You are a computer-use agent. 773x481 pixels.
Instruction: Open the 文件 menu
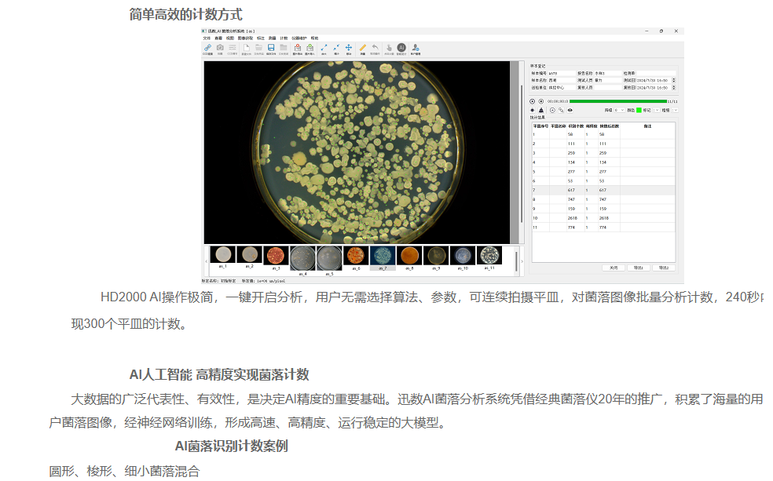pos(207,38)
